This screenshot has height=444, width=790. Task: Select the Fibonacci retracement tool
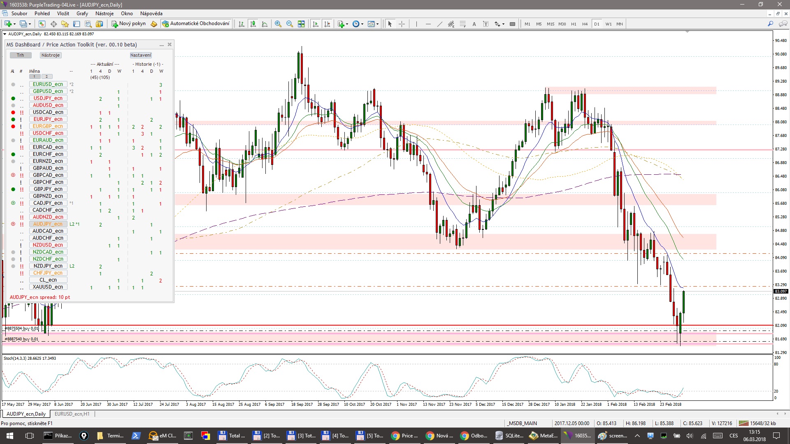point(462,24)
